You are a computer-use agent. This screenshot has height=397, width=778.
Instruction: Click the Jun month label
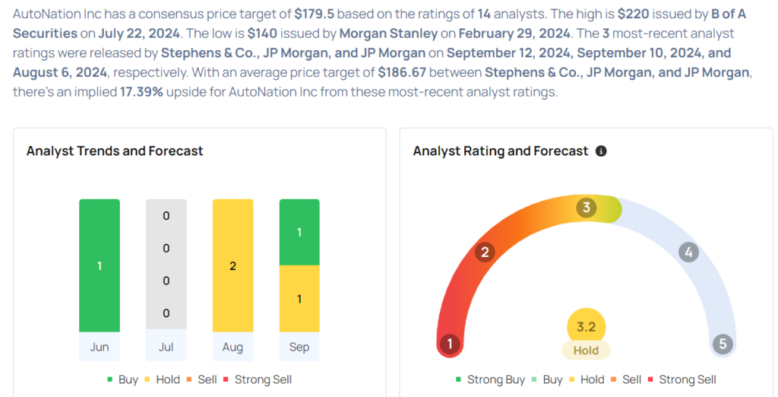click(x=100, y=347)
